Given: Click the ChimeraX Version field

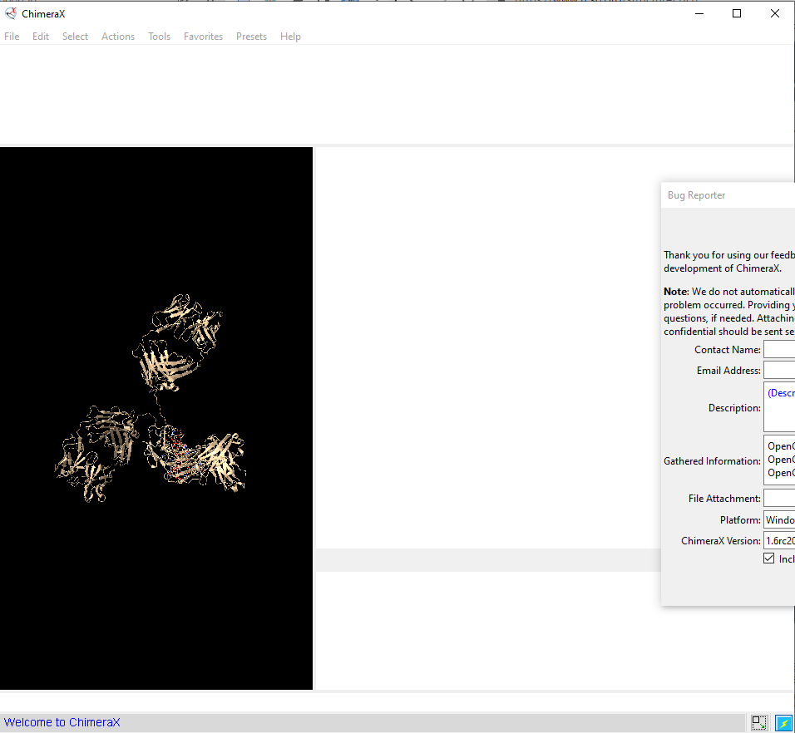Looking at the screenshot, I should click(779, 541).
